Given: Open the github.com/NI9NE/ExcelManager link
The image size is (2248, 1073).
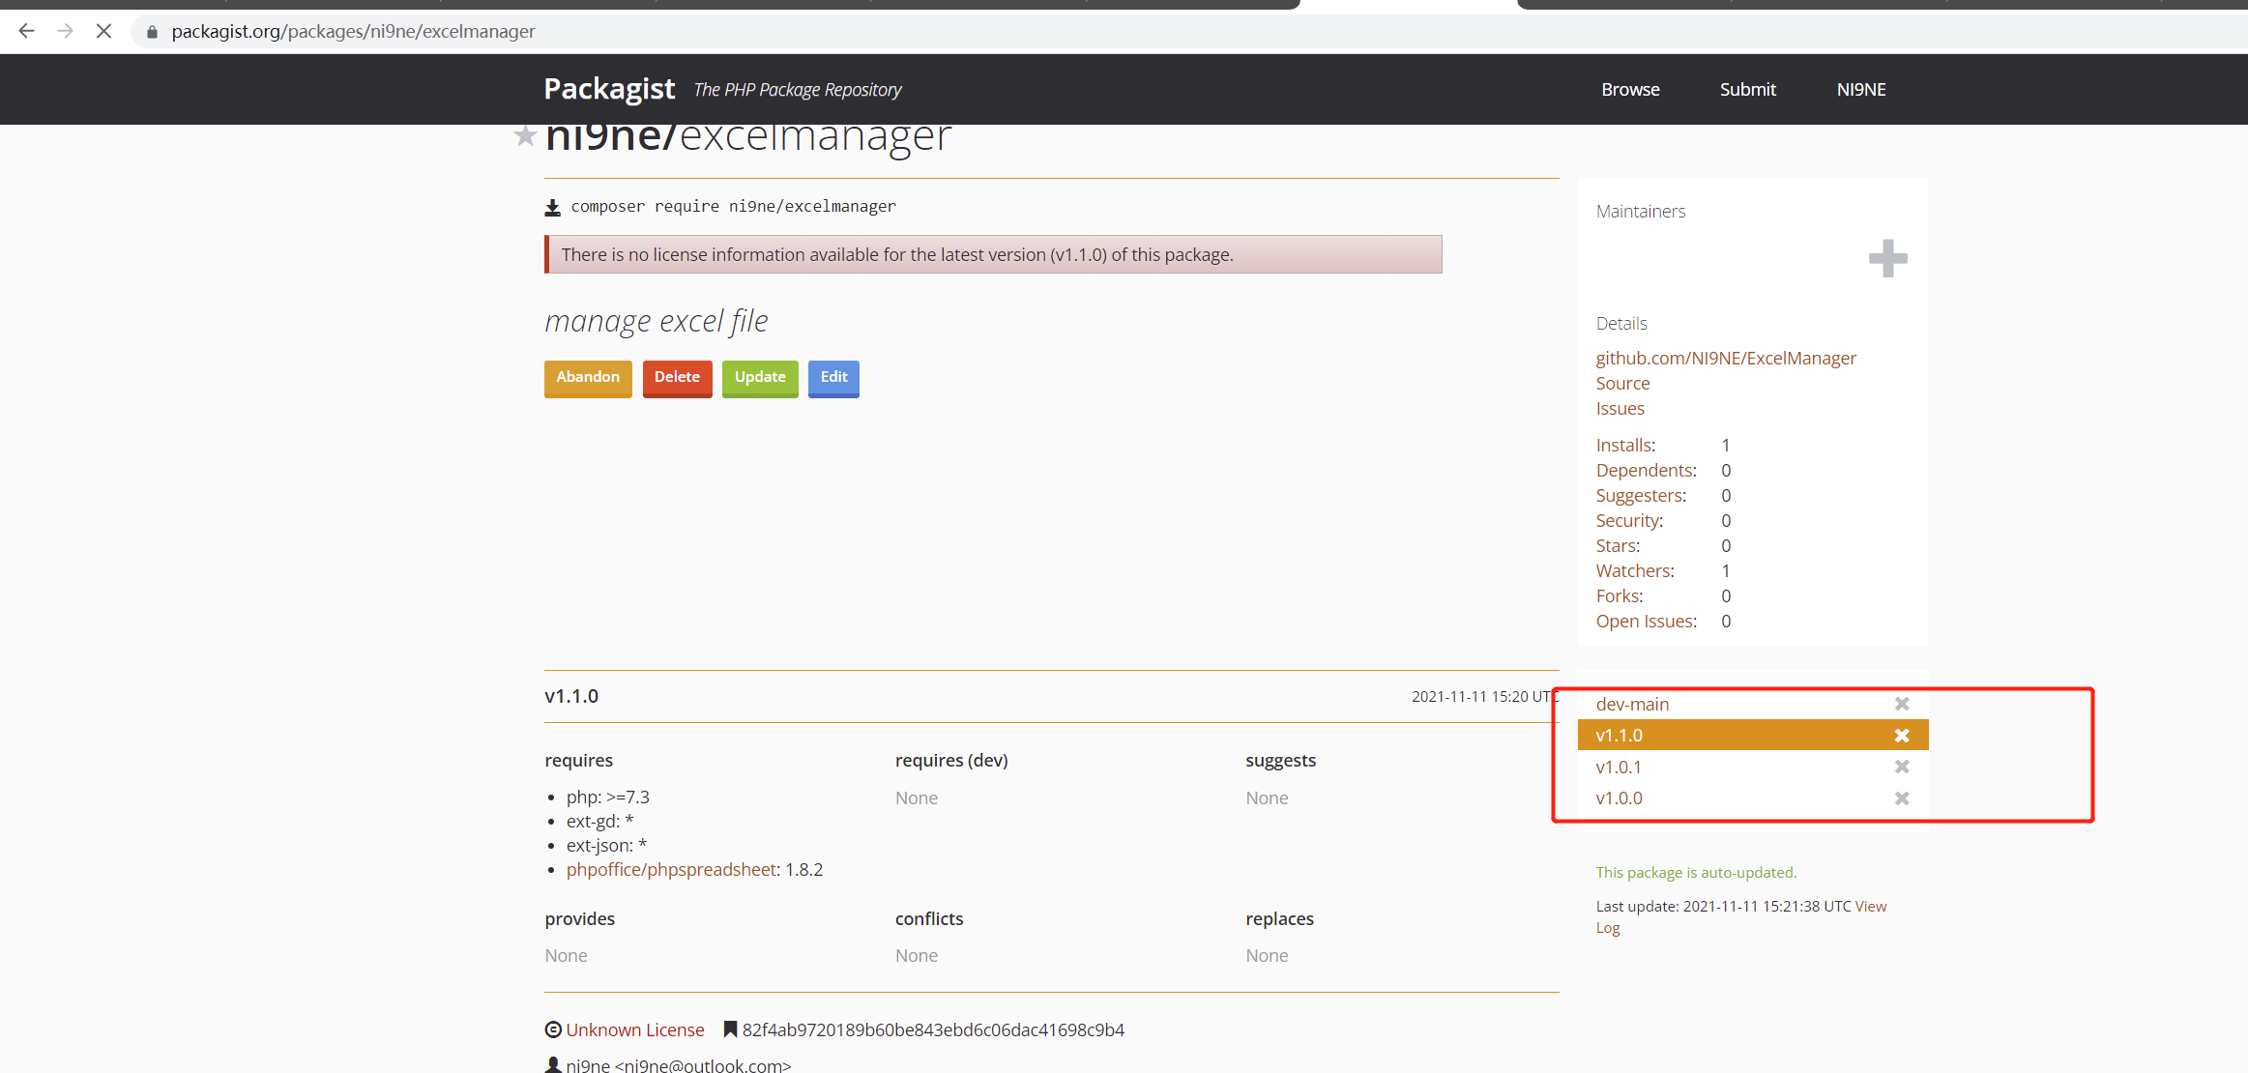Looking at the screenshot, I should pyautogui.click(x=1725, y=358).
